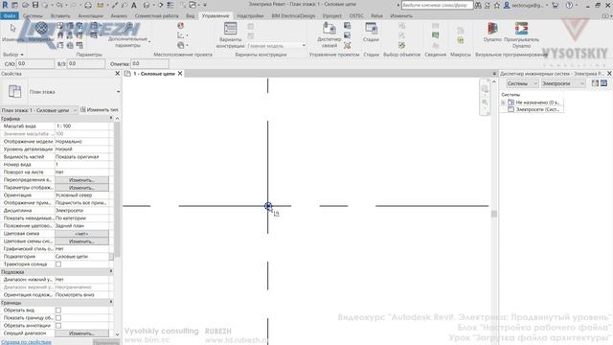Click Изменить button for Секущий диапазон

pyautogui.click(x=81, y=333)
